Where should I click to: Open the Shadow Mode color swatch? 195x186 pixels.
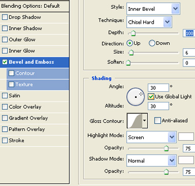point(186,160)
